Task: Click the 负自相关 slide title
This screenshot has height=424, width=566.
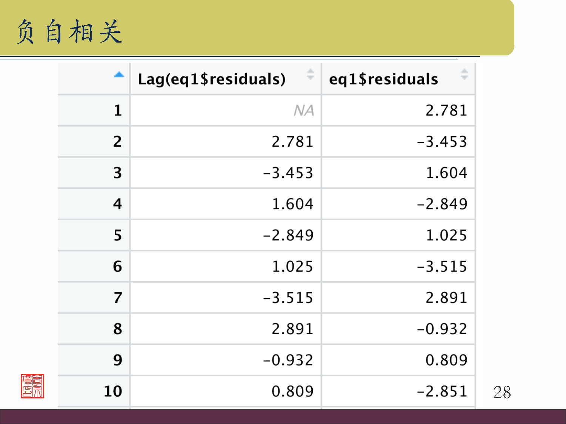Action: (x=69, y=32)
